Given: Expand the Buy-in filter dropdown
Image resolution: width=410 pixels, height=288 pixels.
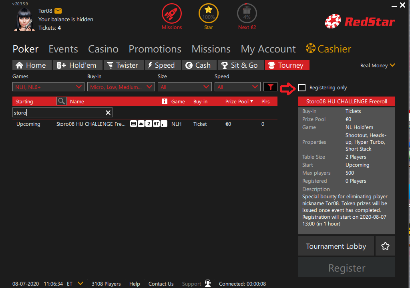Looking at the screenshot, I should pyautogui.click(x=121, y=87).
